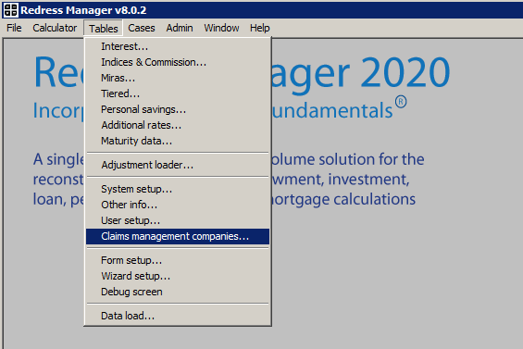Image resolution: width=523 pixels, height=349 pixels.
Task: Open the File menu
Action: pos(14,28)
